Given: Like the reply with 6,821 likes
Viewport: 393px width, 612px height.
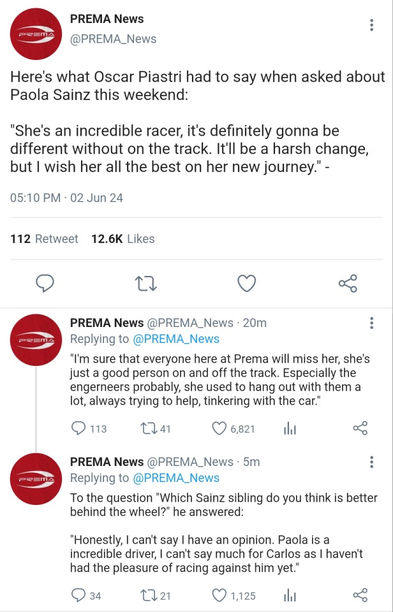Looking at the screenshot, I should [219, 428].
